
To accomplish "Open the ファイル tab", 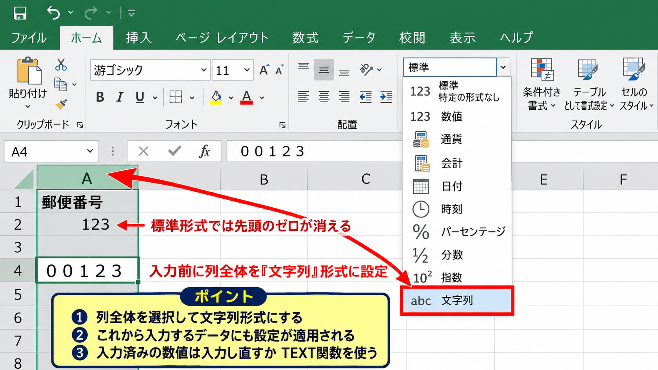I will [29, 38].
